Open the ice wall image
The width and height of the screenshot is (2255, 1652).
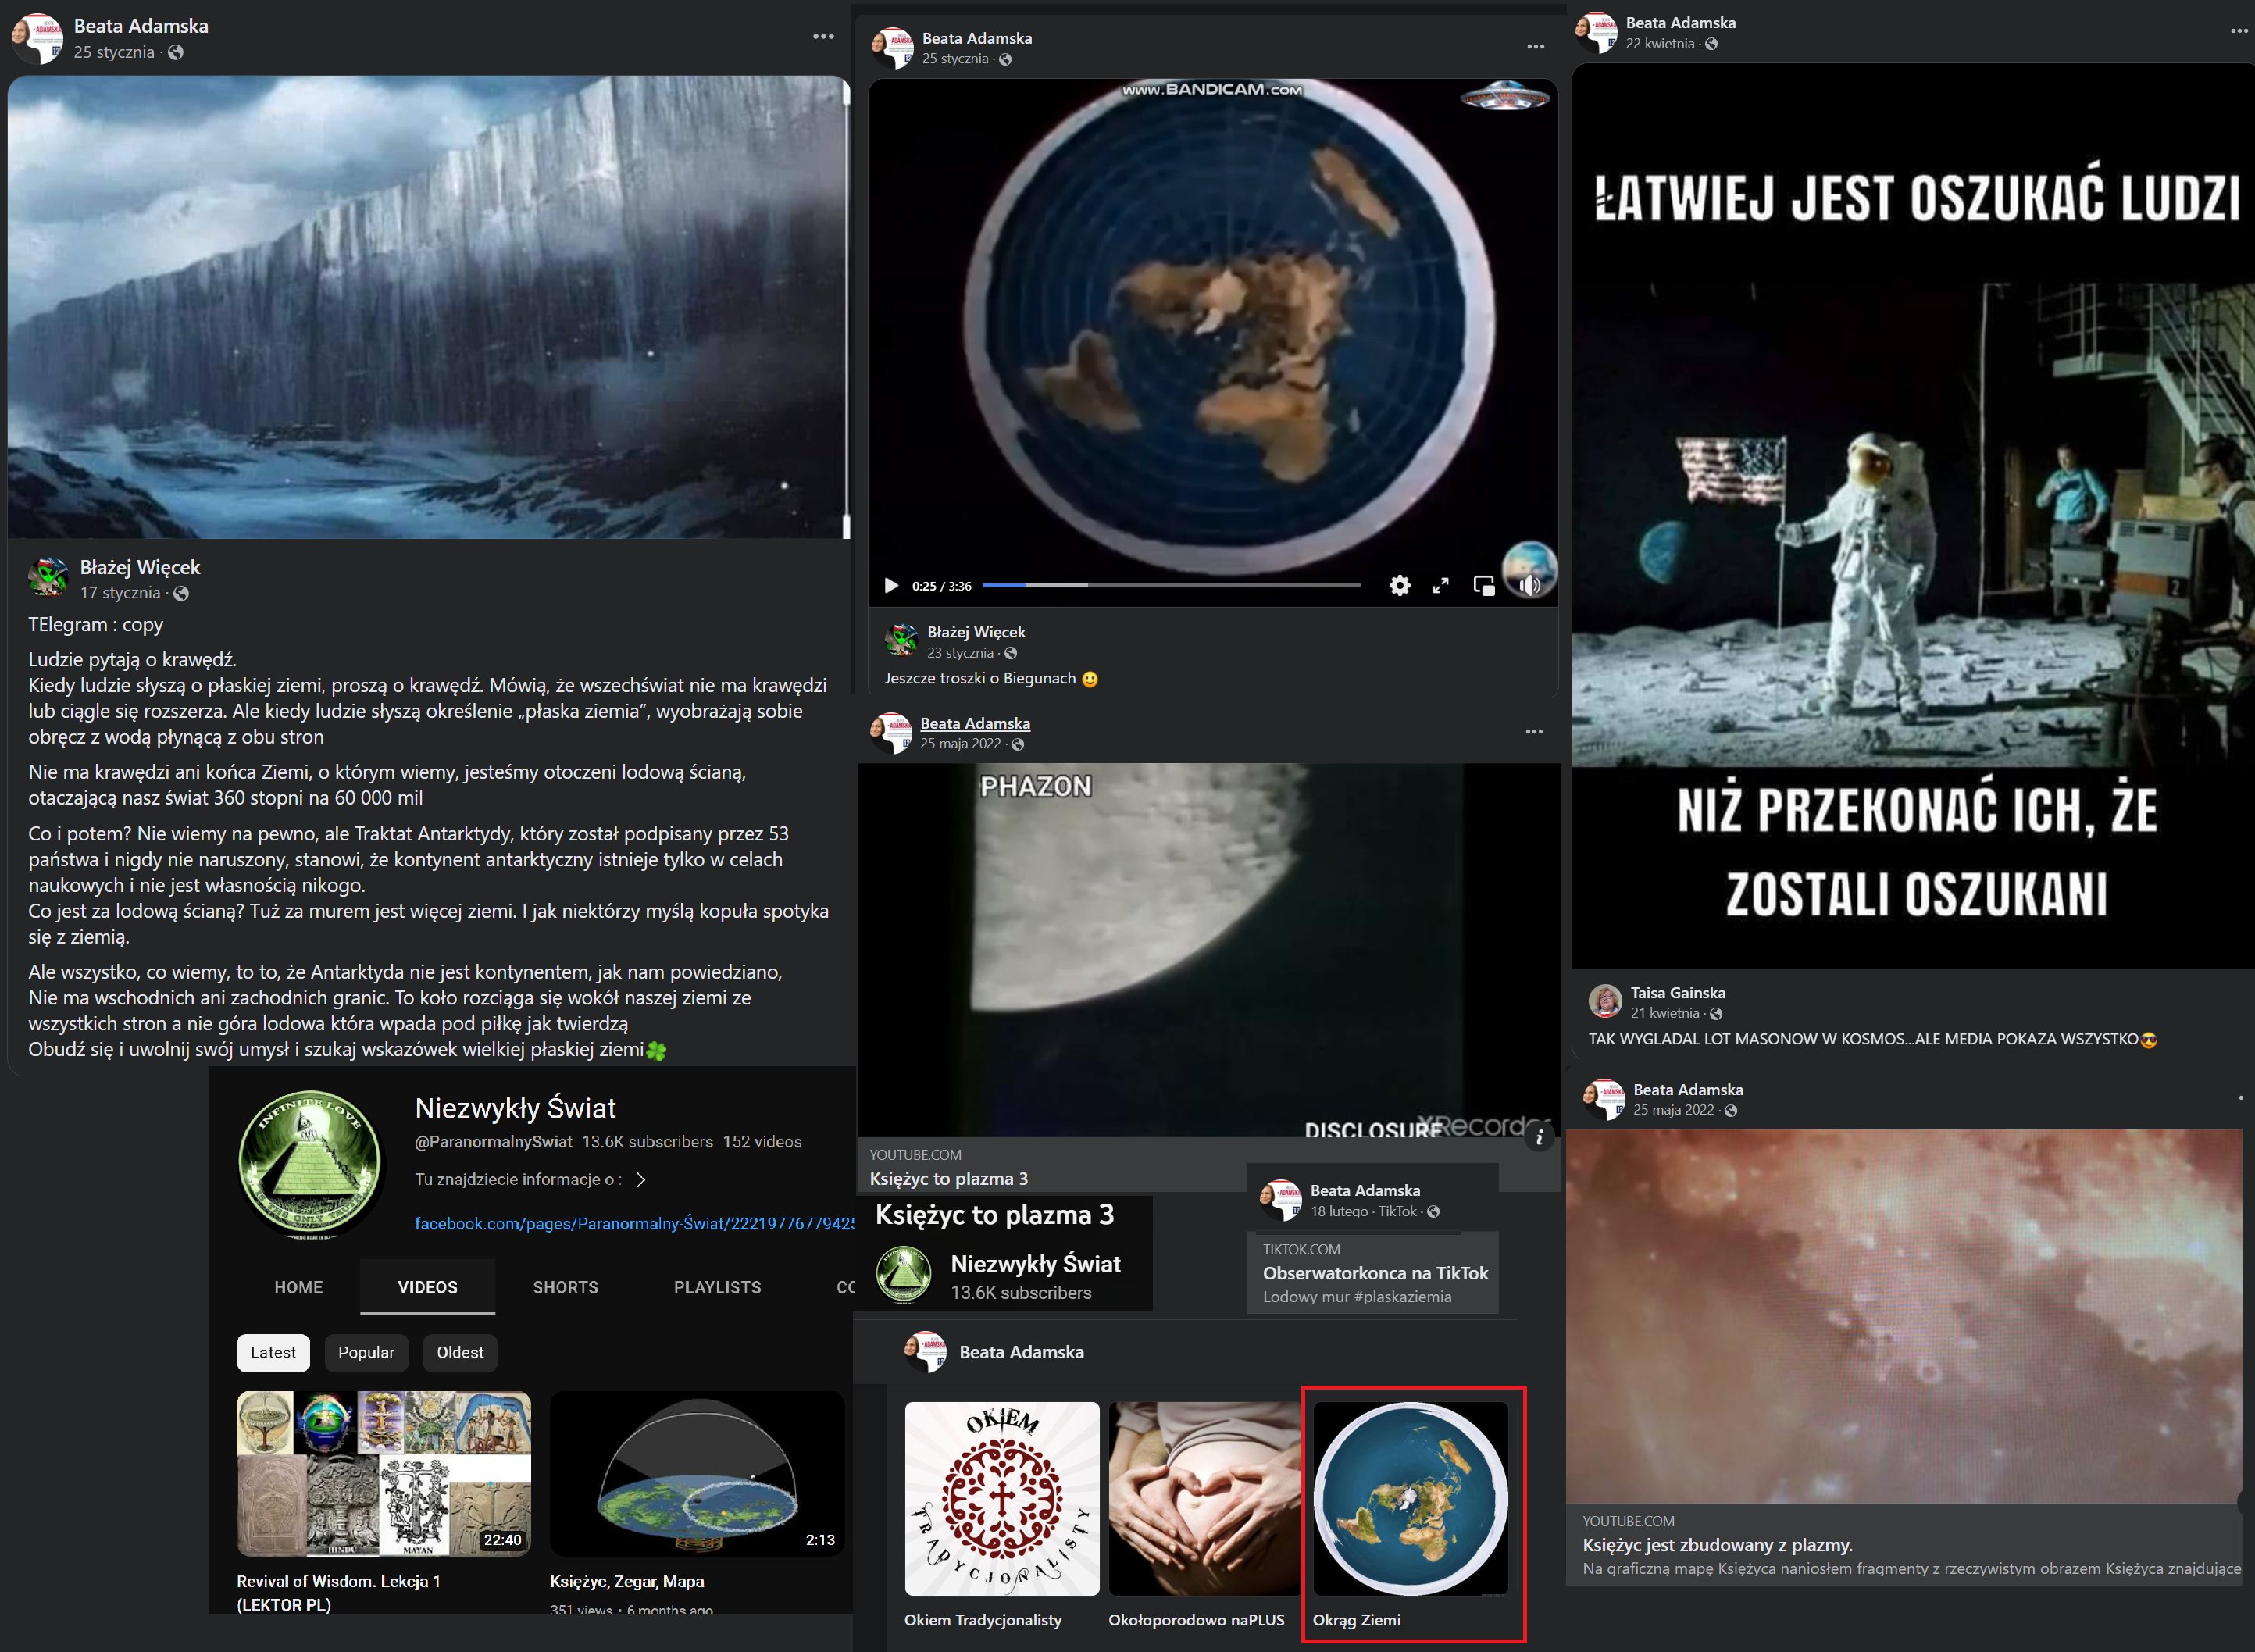click(x=428, y=307)
